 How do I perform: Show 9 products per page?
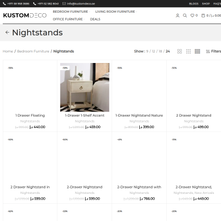(x=147, y=51)
